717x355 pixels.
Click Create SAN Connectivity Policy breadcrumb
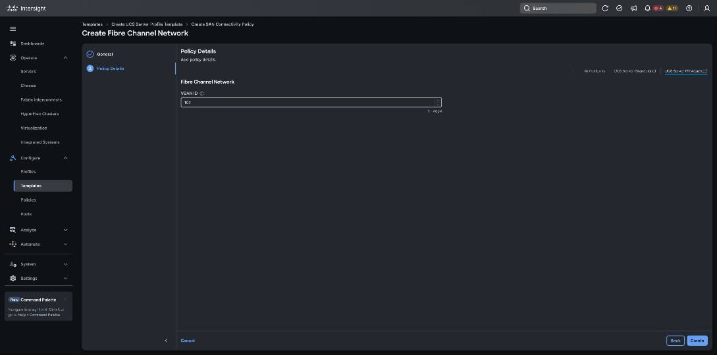[x=223, y=24]
